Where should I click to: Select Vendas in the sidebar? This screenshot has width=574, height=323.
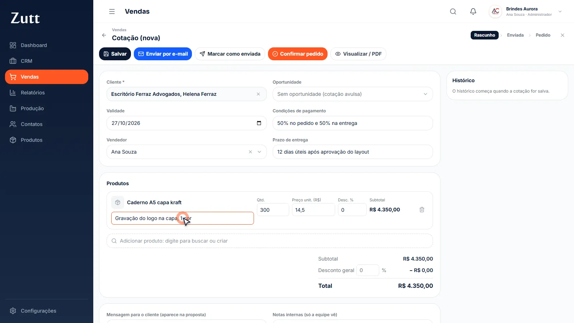pos(47,77)
